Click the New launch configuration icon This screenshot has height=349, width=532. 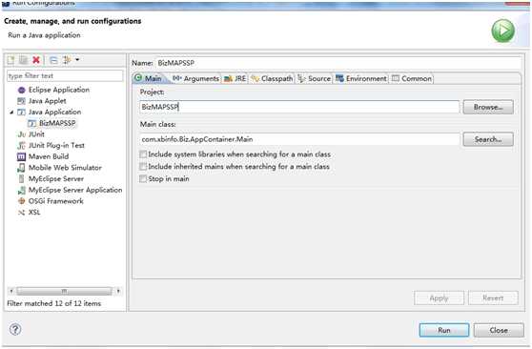coord(10,60)
